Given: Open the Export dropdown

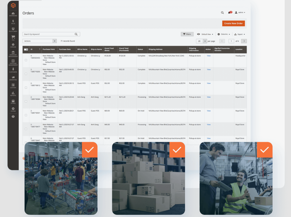Looking at the screenshot, I should tap(240, 34).
